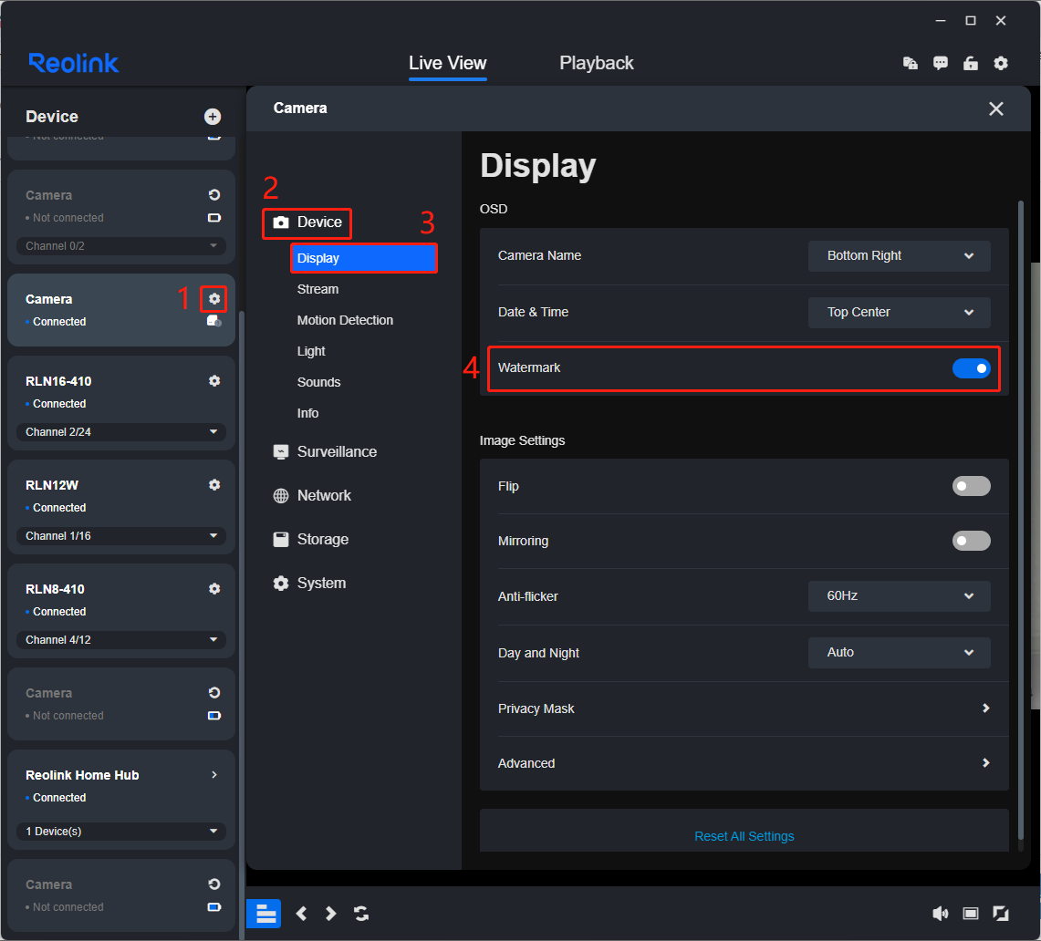
Task: Open settings gear for RLN16-410
Action: click(x=214, y=381)
